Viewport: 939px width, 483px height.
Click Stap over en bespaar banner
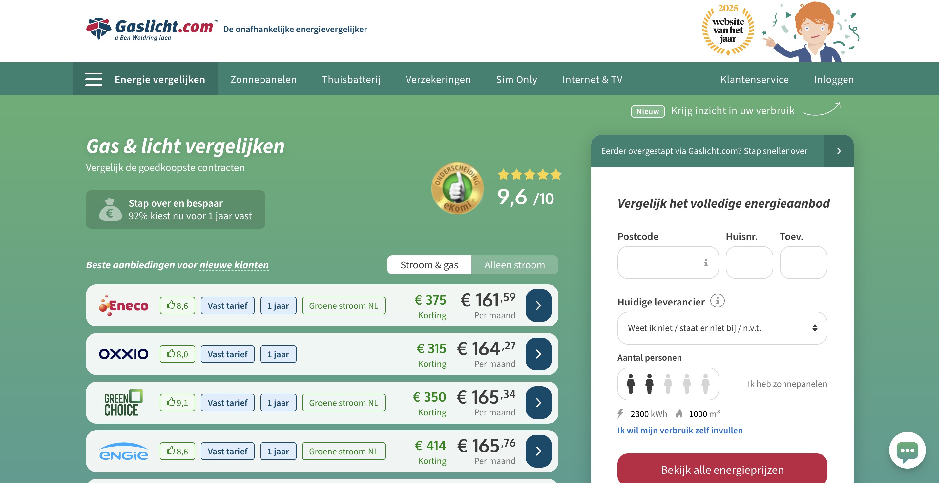pyautogui.click(x=175, y=210)
